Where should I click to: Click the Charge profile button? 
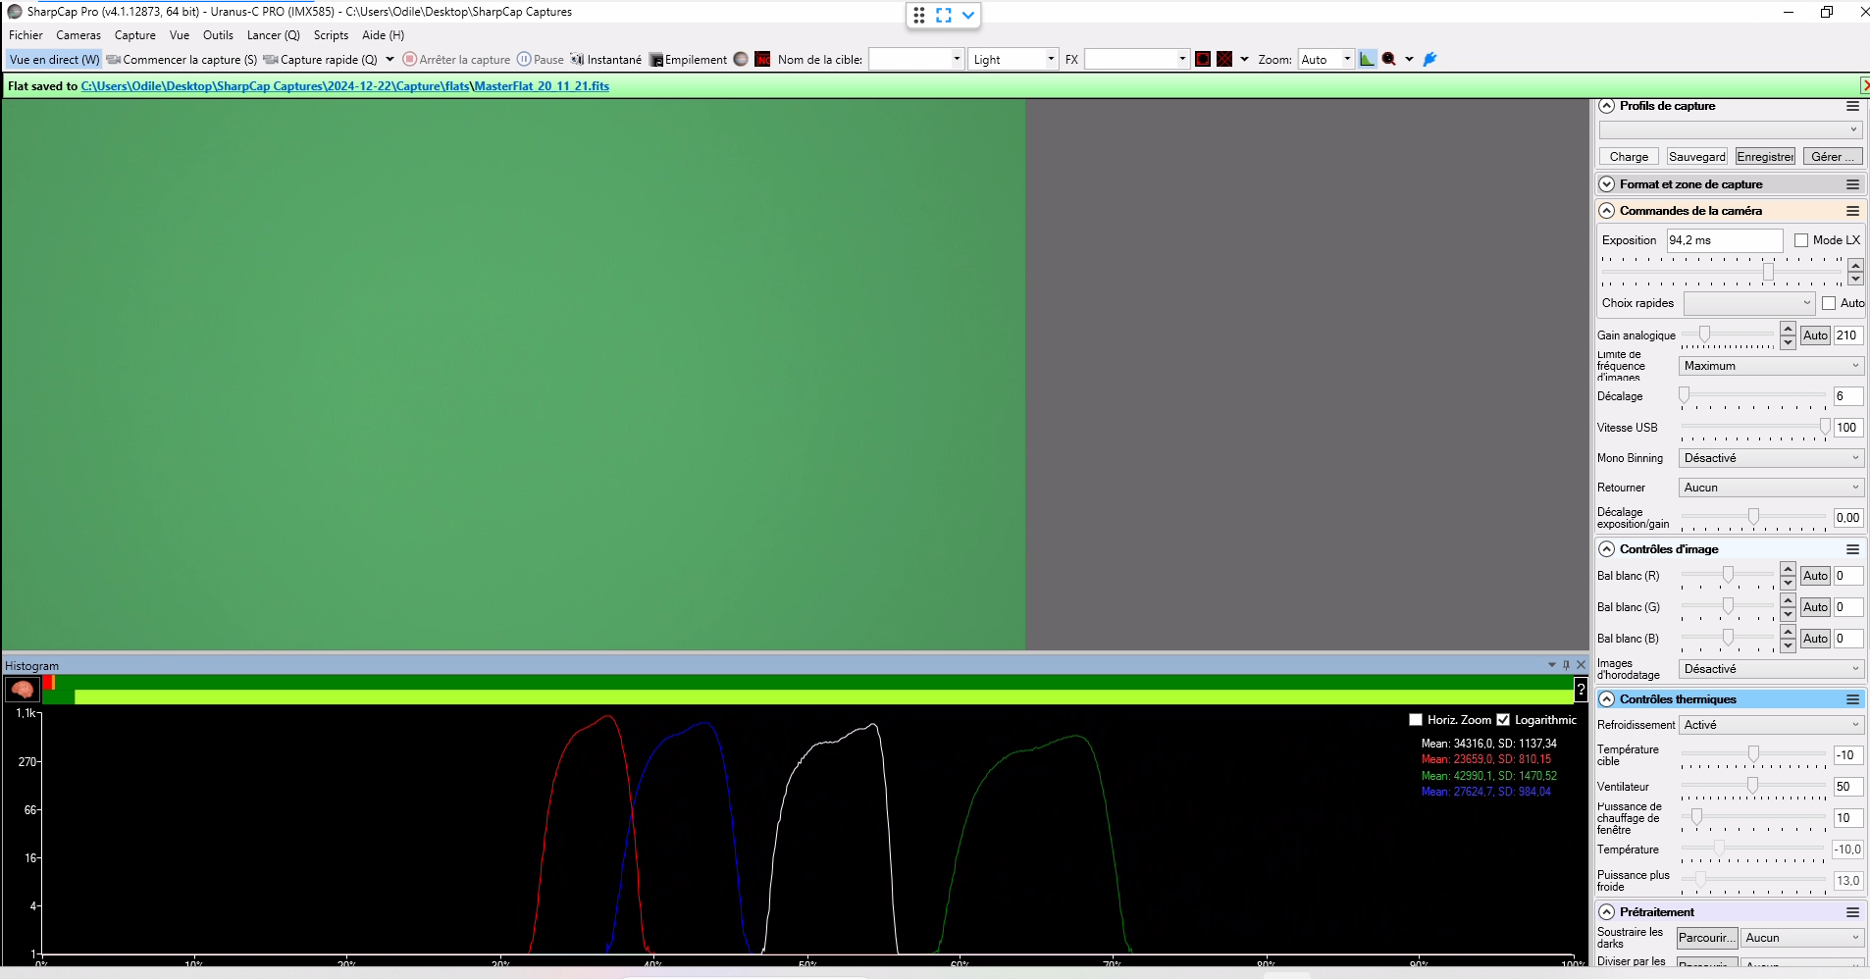click(1629, 157)
